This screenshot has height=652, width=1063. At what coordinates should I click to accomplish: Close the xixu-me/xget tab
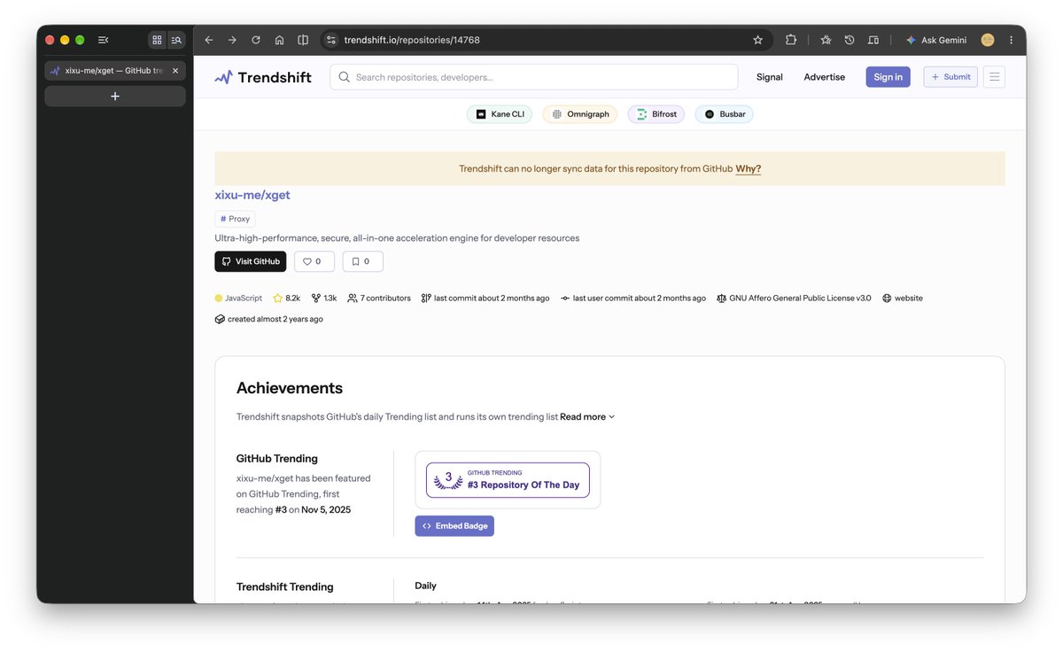[175, 71]
